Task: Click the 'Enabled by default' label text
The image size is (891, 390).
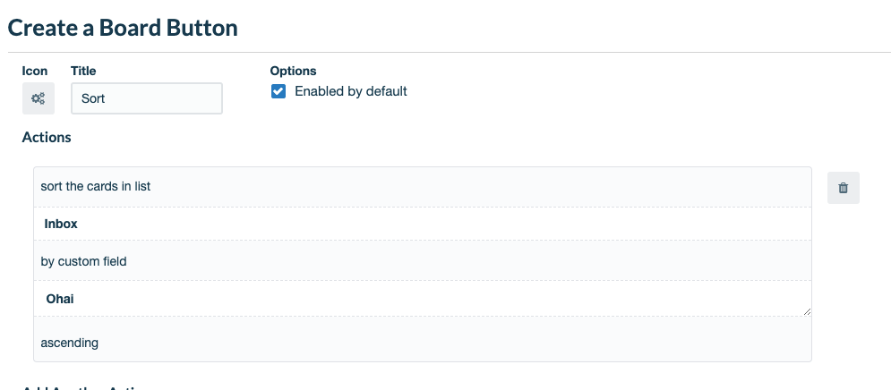Action: pyautogui.click(x=351, y=91)
